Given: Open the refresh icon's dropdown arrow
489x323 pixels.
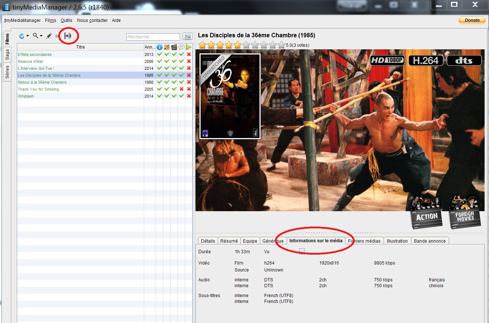Looking at the screenshot, I should click(x=27, y=36).
